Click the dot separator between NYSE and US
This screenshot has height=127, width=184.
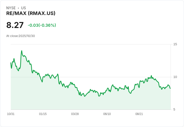pyautogui.click(x=18, y=8)
